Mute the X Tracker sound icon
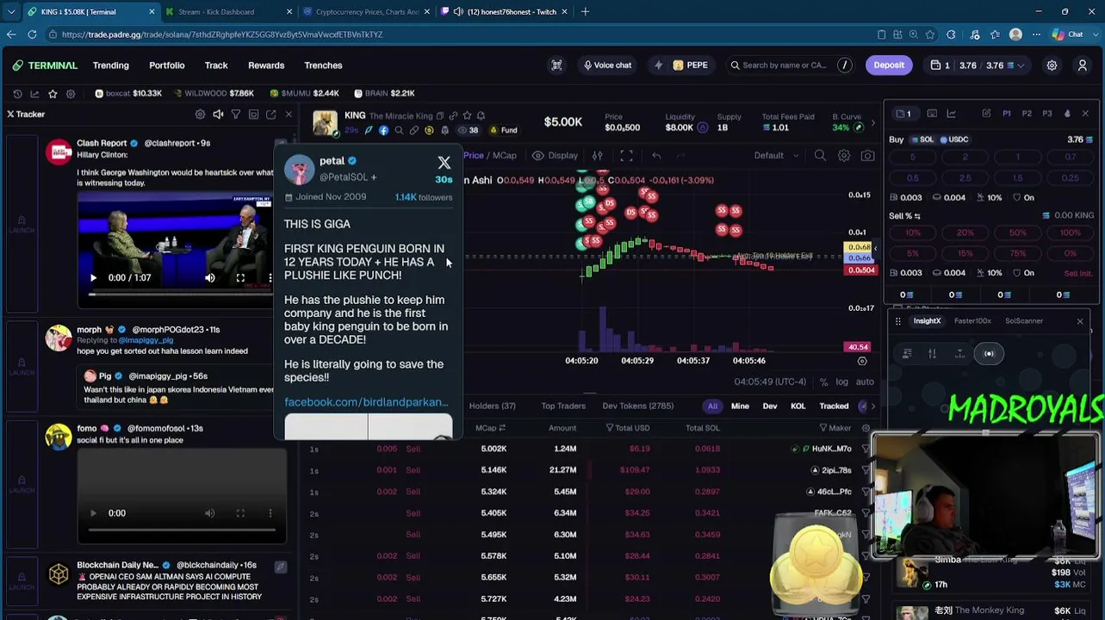Image resolution: width=1105 pixels, height=620 pixels. click(218, 115)
